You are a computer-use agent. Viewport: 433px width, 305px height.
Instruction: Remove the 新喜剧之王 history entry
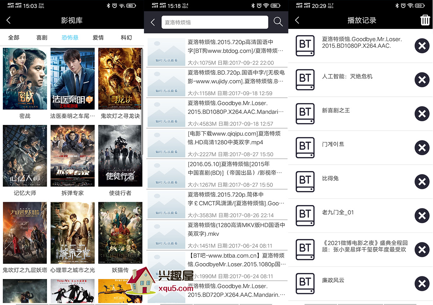pyautogui.click(x=422, y=114)
